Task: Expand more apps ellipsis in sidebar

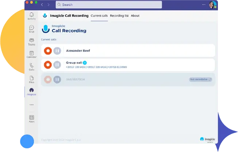Action: (31, 105)
